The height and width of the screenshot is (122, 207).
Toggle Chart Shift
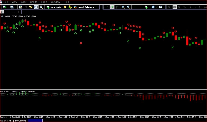(140, 7)
